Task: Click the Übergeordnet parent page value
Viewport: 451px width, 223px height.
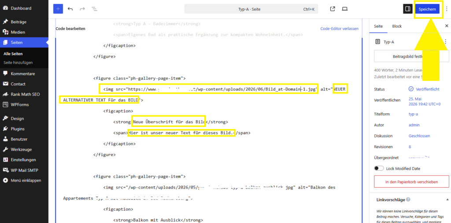Action: [419, 158]
